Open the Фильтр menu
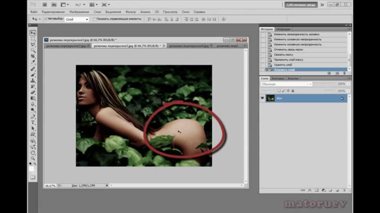This screenshot has height=213, width=380. [131, 12]
